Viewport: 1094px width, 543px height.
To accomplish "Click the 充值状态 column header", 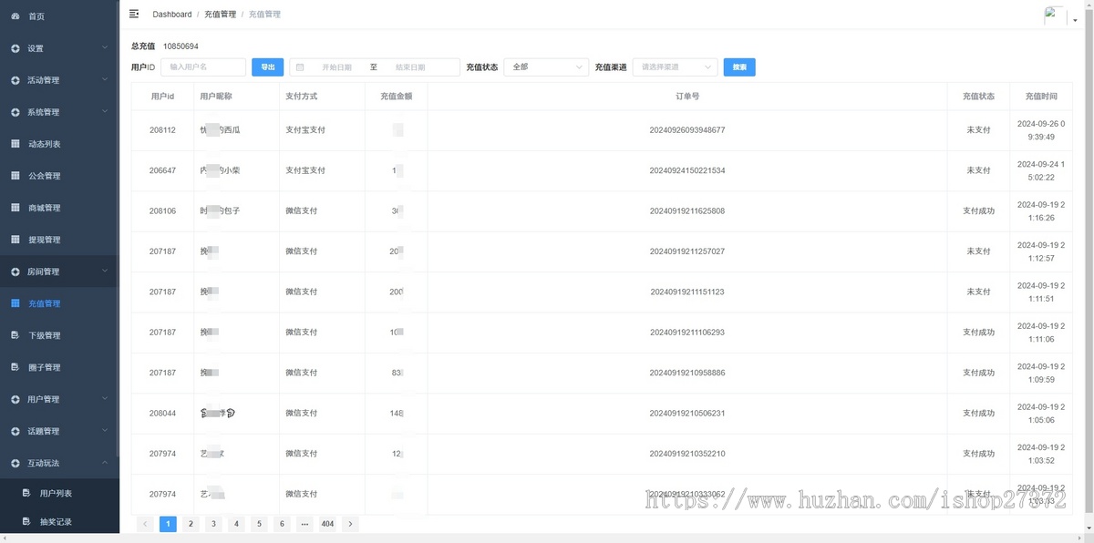I will point(978,96).
